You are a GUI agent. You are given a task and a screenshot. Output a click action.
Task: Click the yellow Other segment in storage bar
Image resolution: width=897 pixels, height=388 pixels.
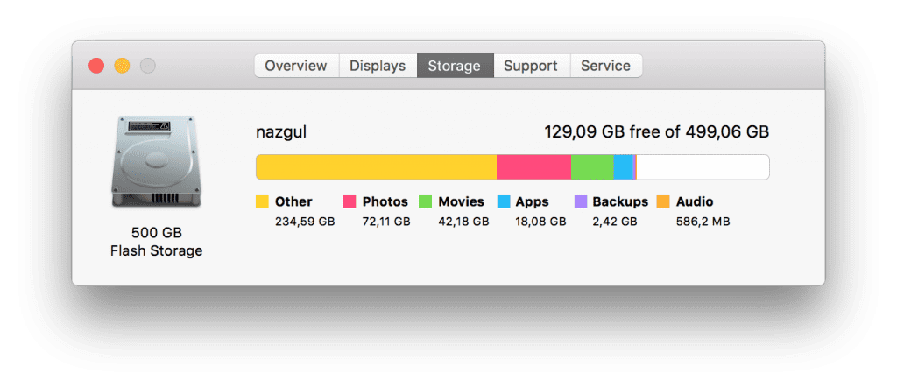tap(376, 167)
